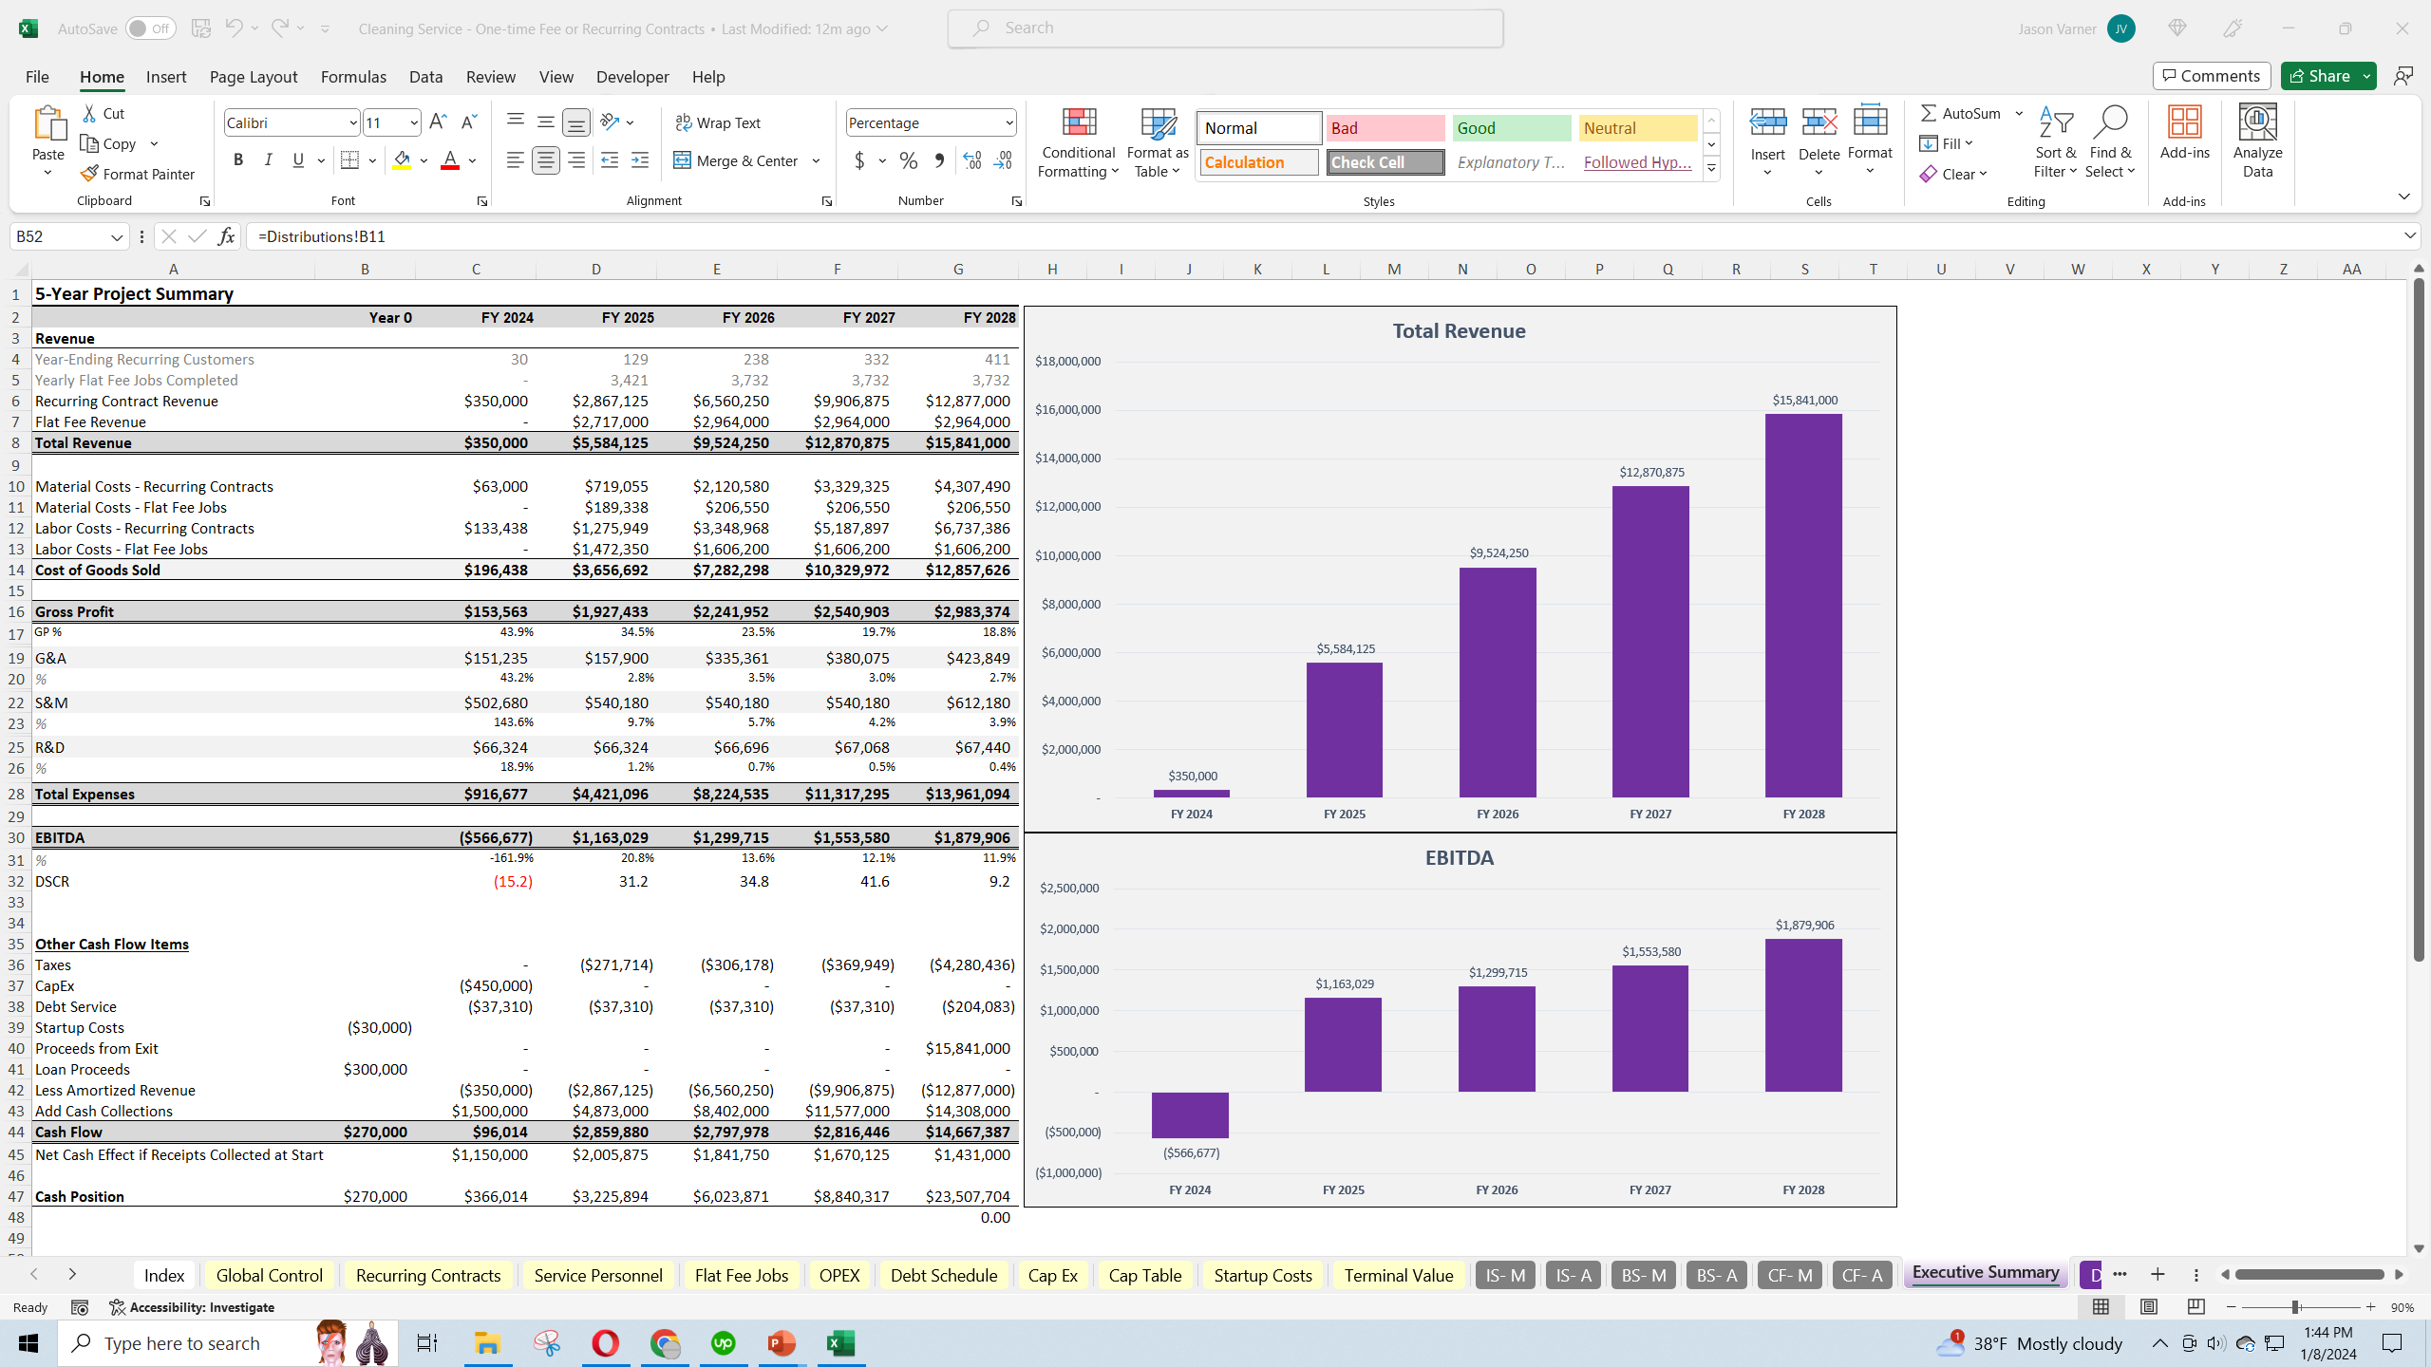Click the AutoSum icon

(1930, 112)
